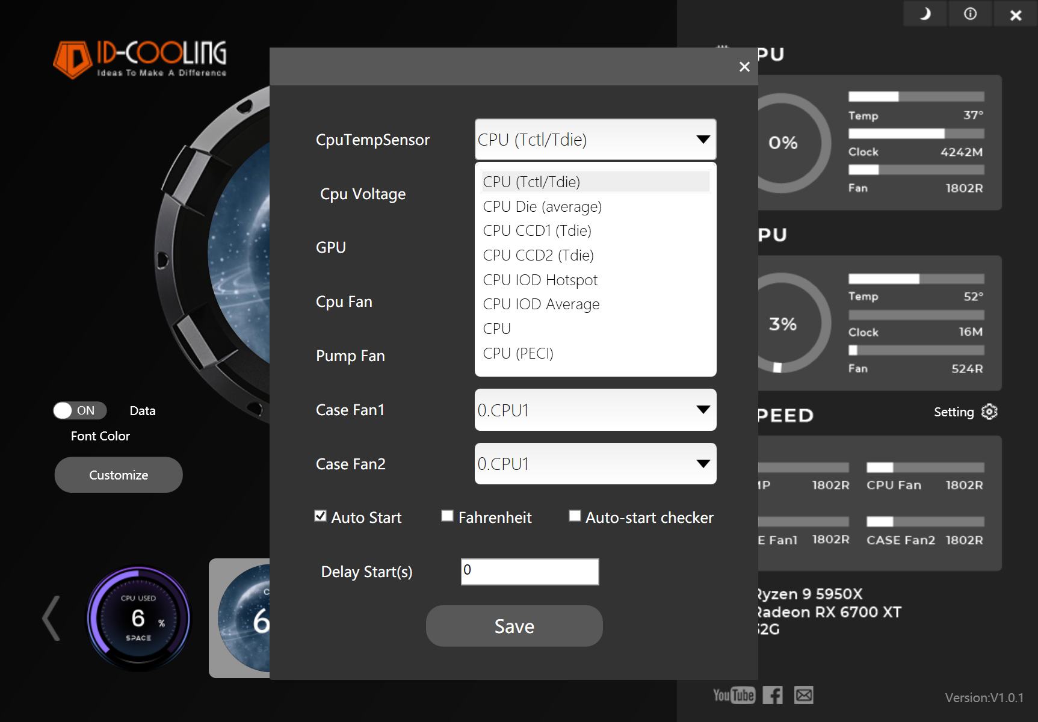Viewport: 1038px width, 722px height.
Task: Open the info panel via the i icon
Action: [969, 13]
